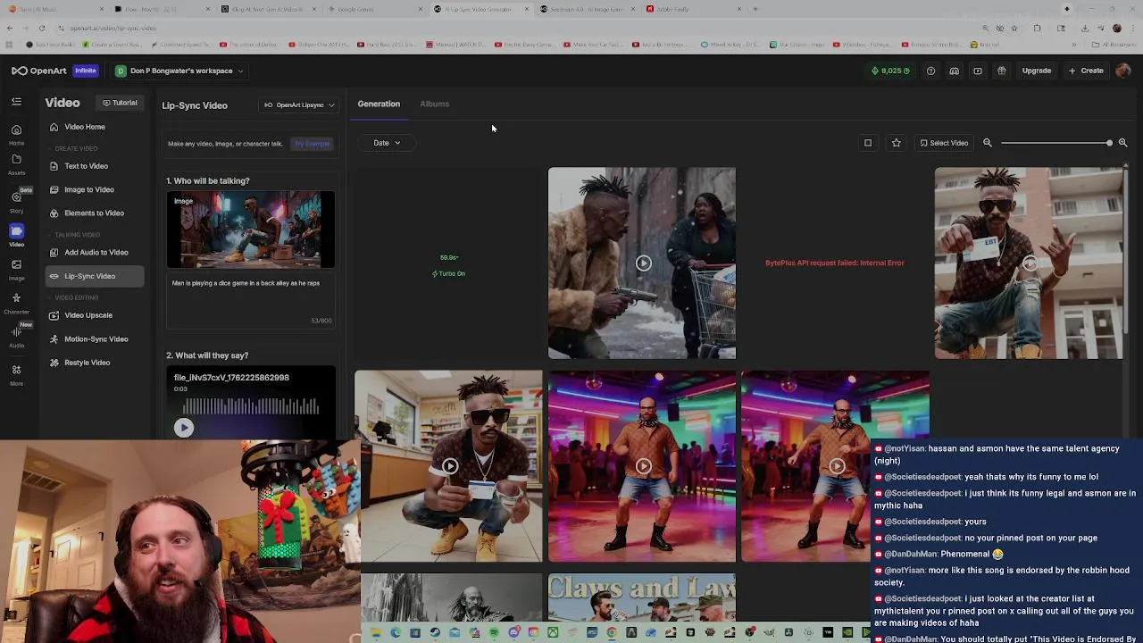Open Video Home menu item
Viewport: 1143px width, 643px height.
coord(95,127)
